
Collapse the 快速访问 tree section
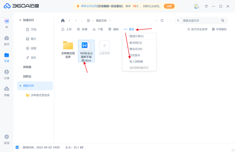tap(20, 20)
